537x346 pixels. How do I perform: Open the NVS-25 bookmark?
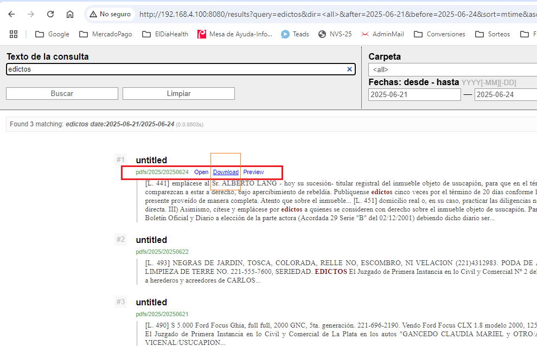click(x=335, y=34)
